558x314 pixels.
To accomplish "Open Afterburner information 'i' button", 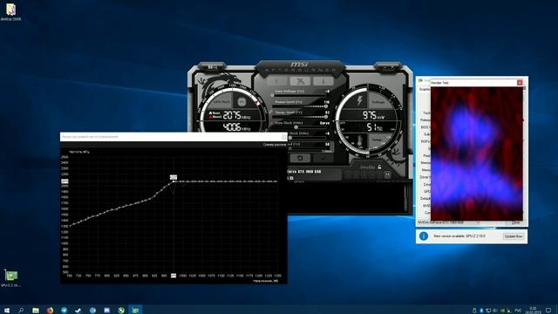I will coord(323,81).
